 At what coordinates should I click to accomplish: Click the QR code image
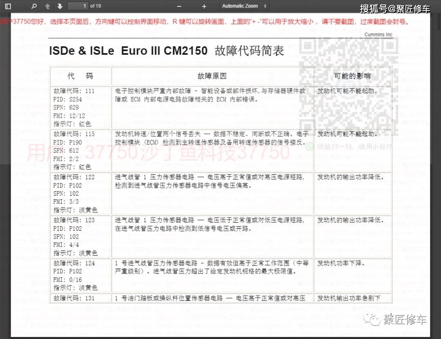348,87
